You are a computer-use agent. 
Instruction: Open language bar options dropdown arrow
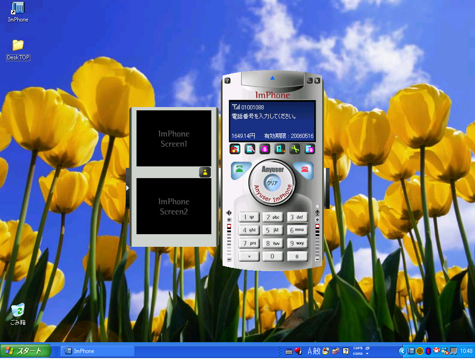[x=367, y=354]
